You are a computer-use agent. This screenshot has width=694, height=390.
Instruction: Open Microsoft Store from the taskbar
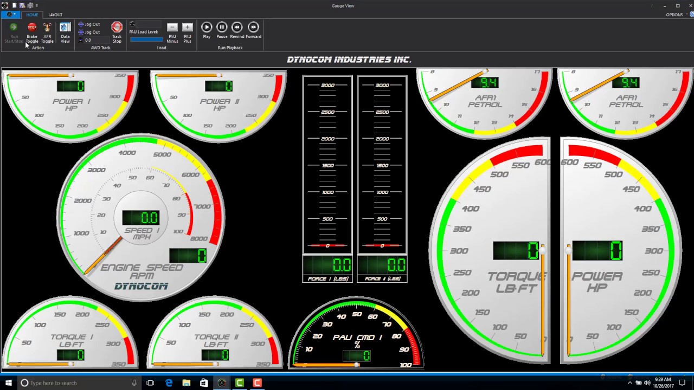point(204,383)
